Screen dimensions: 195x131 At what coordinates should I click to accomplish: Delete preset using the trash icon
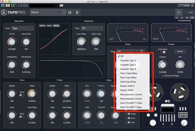click(x=77, y=12)
